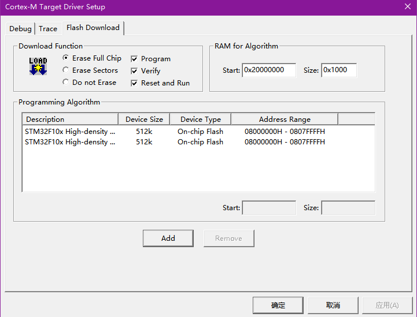Screen dimensions: 417x317
Task: Uncheck Reset and Run checkbox
Action: (x=134, y=83)
